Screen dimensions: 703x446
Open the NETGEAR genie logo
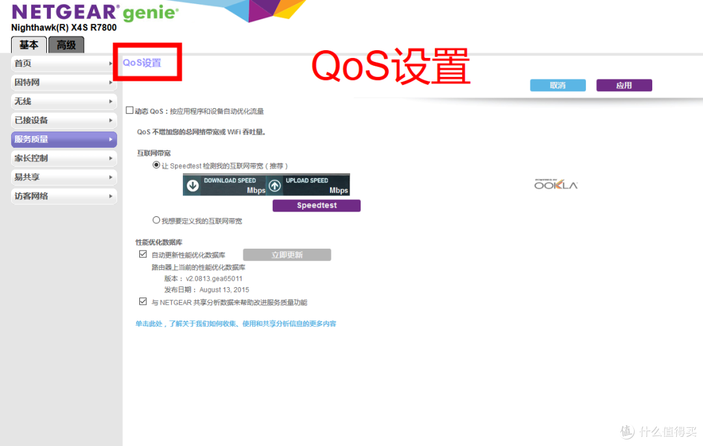[x=95, y=12]
